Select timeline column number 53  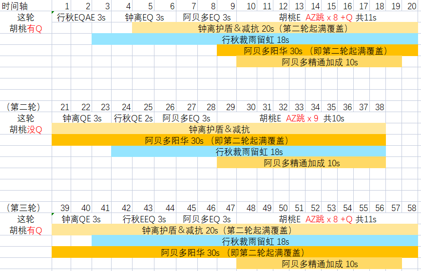click(x=329, y=208)
